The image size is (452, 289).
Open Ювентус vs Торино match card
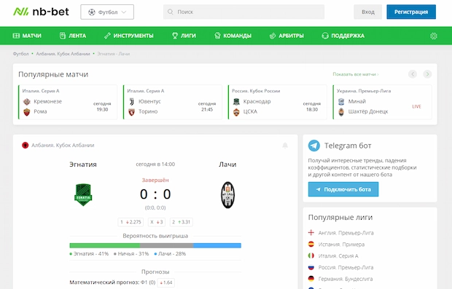173,102
